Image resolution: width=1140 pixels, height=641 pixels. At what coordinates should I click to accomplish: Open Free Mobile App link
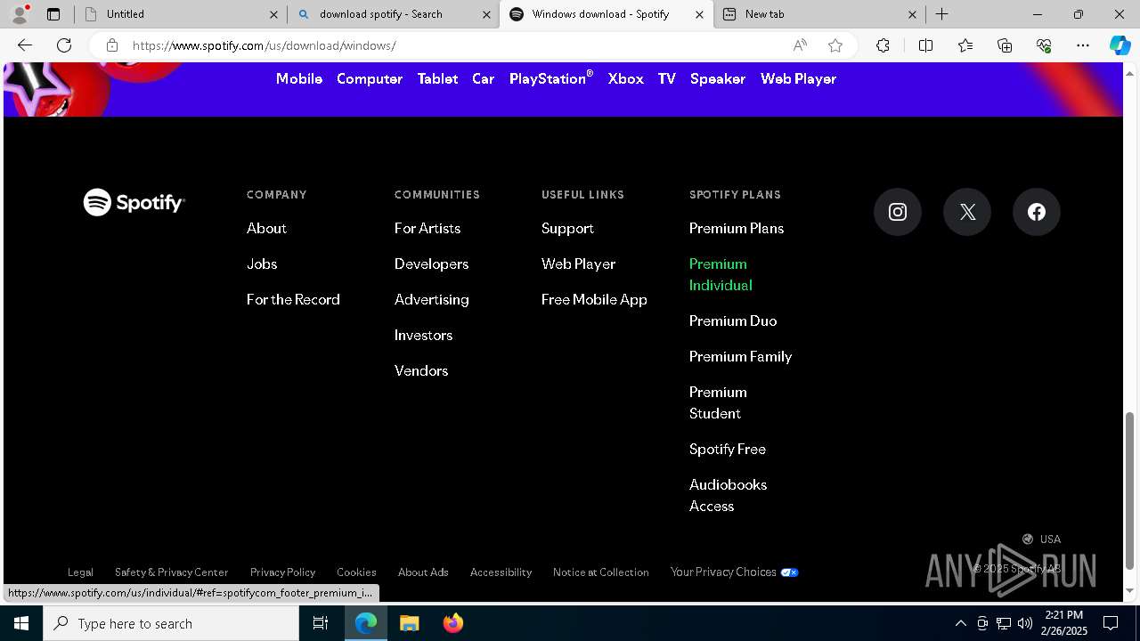594,299
